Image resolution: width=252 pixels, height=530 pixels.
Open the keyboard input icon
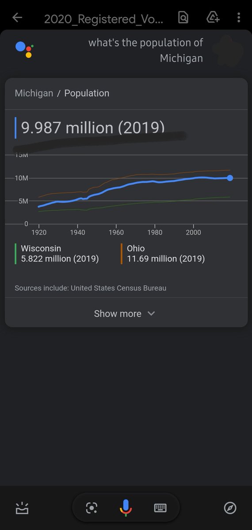coord(160,508)
